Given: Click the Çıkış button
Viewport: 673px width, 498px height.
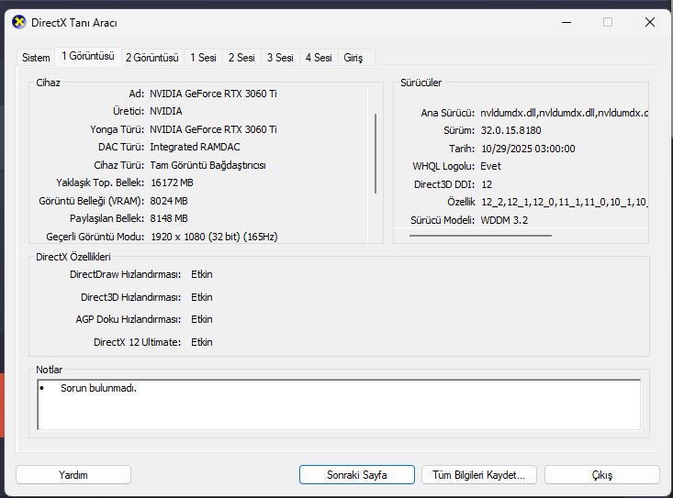Looking at the screenshot, I should [x=602, y=475].
